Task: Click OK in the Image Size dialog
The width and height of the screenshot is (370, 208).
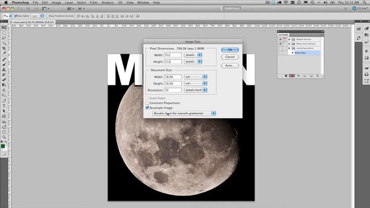Action: (x=230, y=50)
